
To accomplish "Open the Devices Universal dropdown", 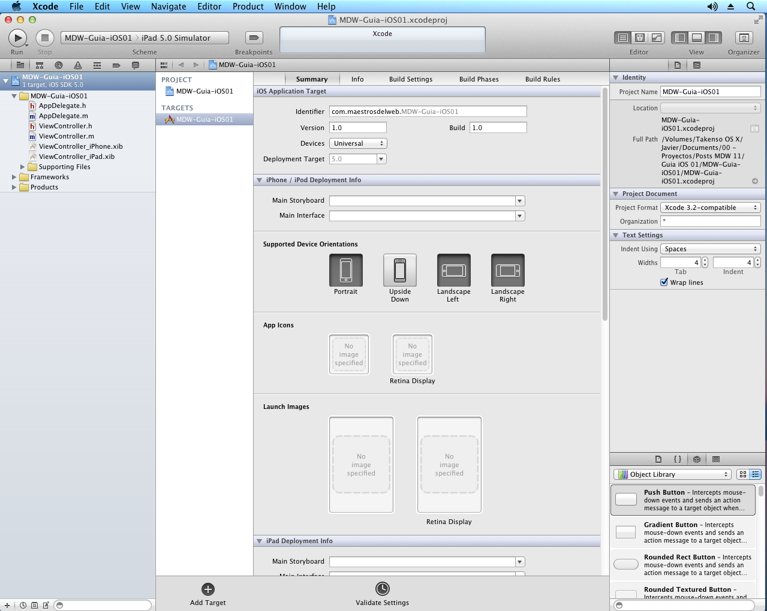I will [358, 143].
